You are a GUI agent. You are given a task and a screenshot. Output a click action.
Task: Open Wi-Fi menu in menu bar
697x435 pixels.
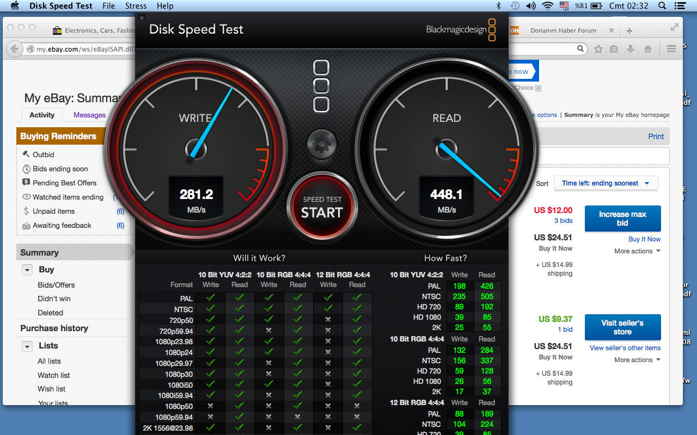pyautogui.click(x=548, y=6)
